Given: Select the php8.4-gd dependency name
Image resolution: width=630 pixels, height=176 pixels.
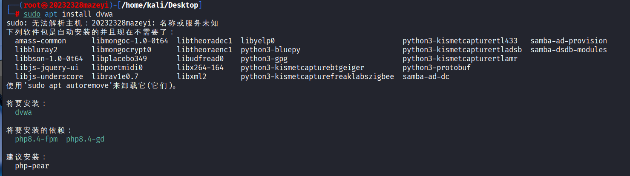Looking at the screenshot, I should 85,139.
